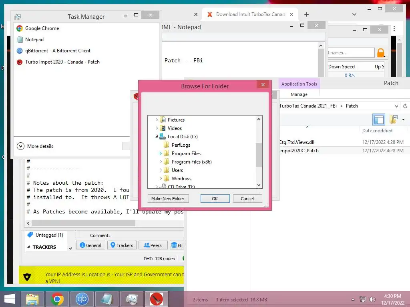
Task: Click Notepad horizontal scrollbar thumb
Action: point(84,223)
